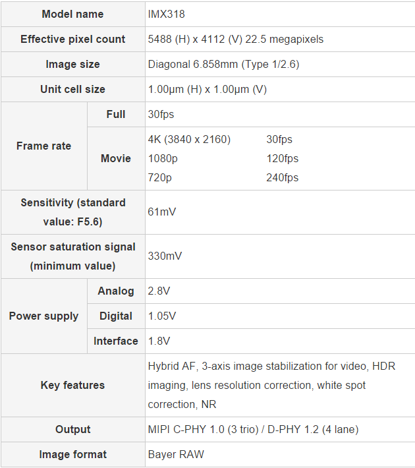
Task: Click the 1080p movie mode text
Action: 163,158
